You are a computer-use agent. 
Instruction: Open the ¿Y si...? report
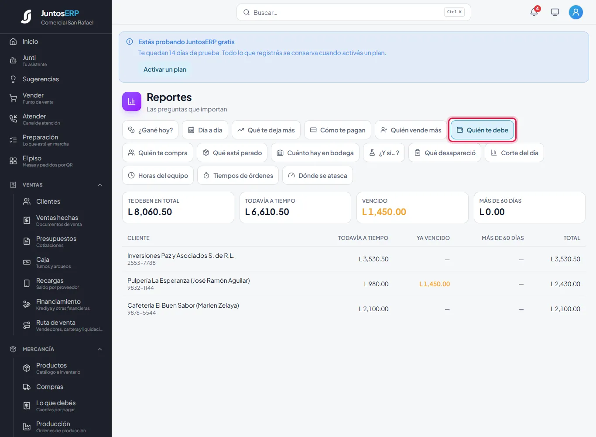coord(384,153)
